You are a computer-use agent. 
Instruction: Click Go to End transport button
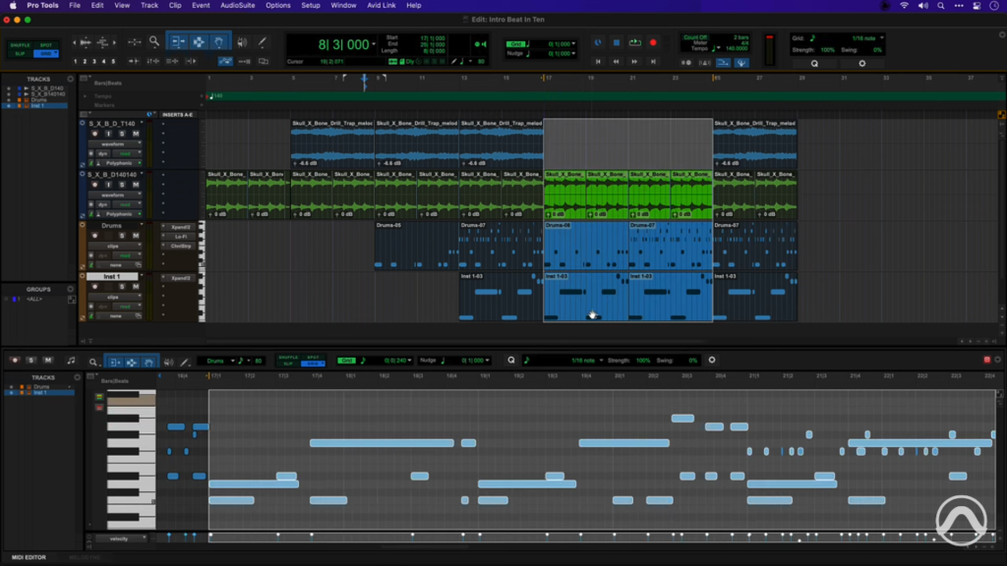point(653,62)
